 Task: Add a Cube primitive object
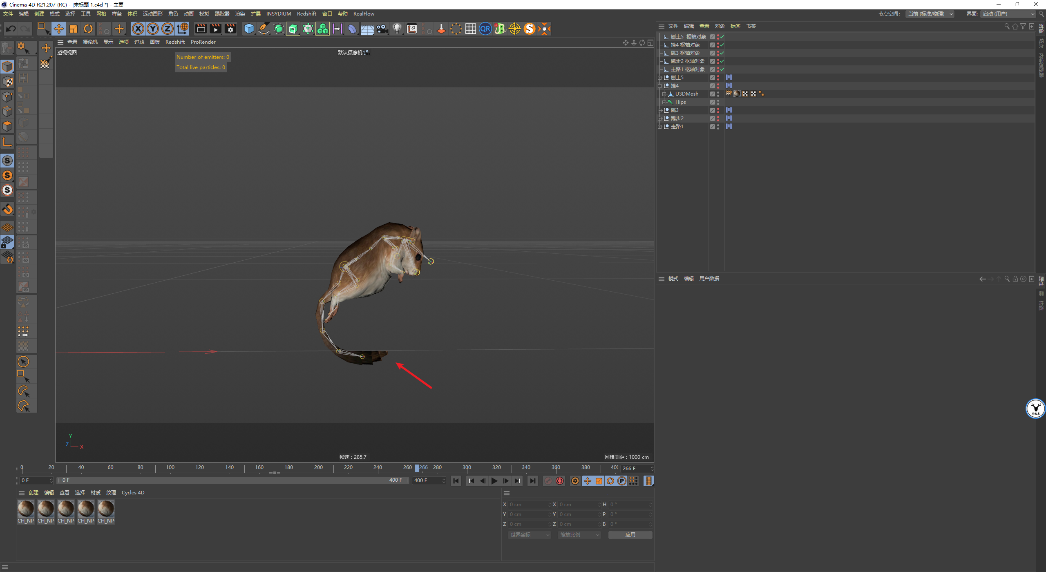coord(249,29)
